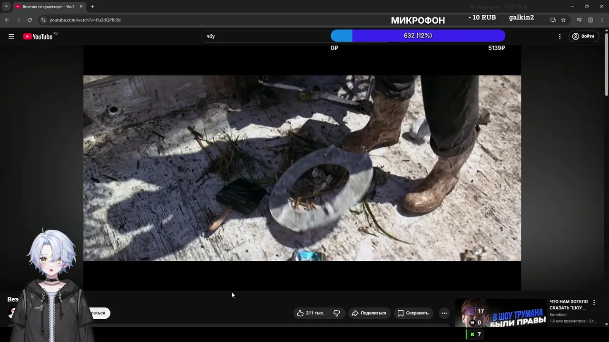
Task: Open more actions ellipsis under video
Action: tap(444, 313)
